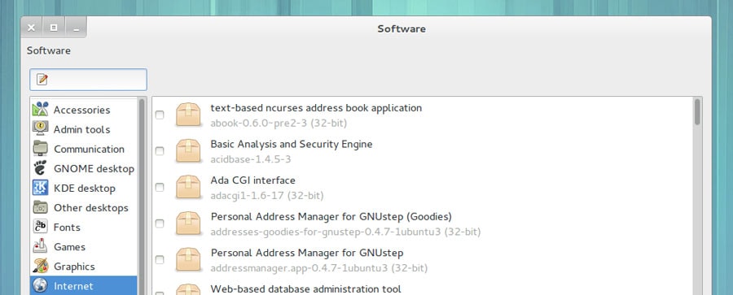This screenshot has height=295, width=733.
Task: Focus the software search input field
Action: (x=88, y=80)
